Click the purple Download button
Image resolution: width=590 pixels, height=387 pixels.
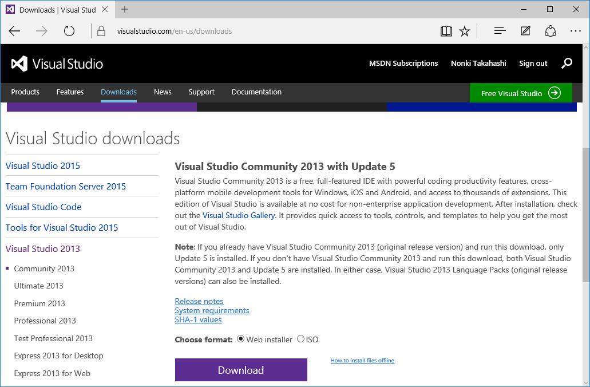point(241,370)
